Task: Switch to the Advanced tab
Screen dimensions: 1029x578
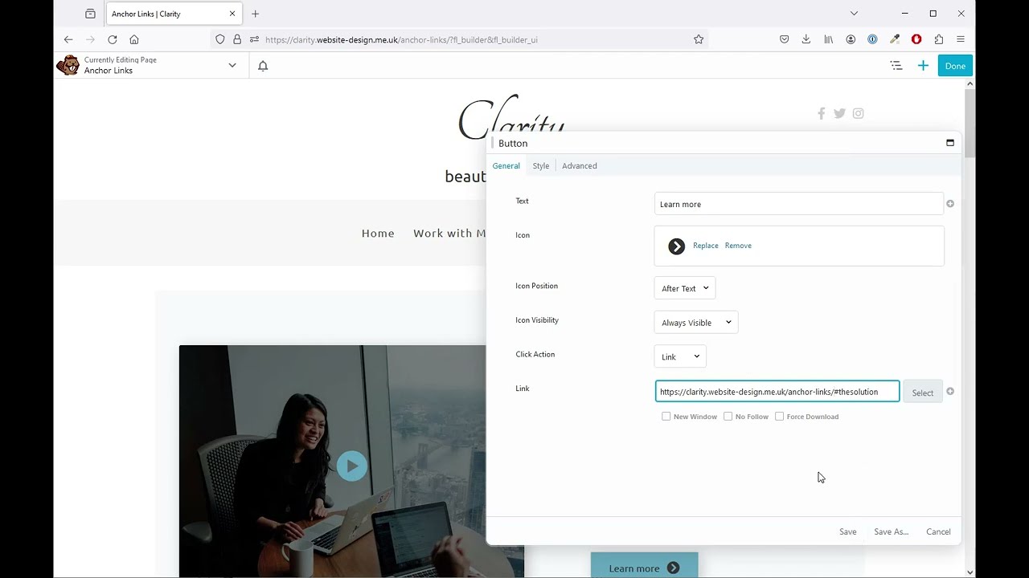Action: [x=580, y=166]
